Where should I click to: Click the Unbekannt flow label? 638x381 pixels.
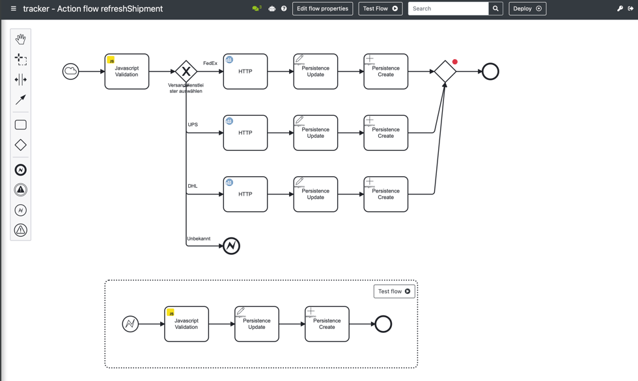tap(199, 239)
